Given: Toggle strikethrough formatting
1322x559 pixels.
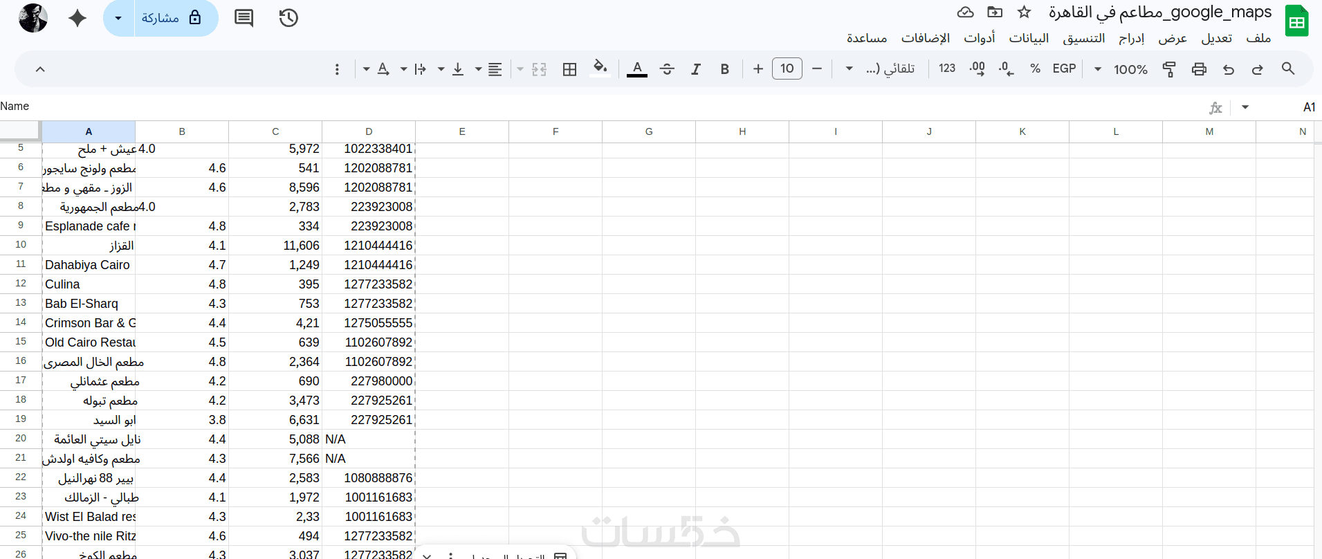Looking at the screenshot, I should tap(667, 68).
